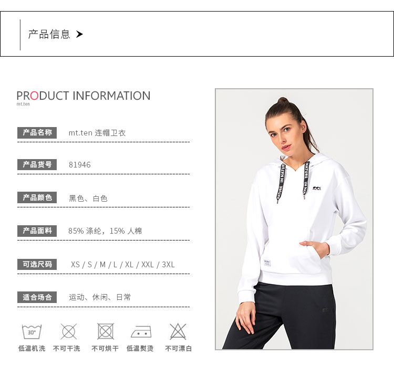The height and width of the screenshot is (366, 394).
Task: Click the 适合场合 label tag
Action: (x=37, y=297)
